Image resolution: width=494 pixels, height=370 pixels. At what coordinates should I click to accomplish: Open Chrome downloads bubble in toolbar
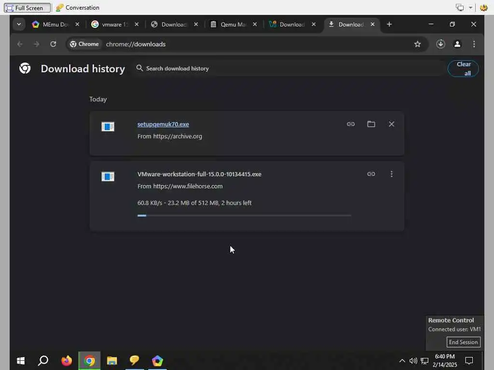[x=440, y=44]
